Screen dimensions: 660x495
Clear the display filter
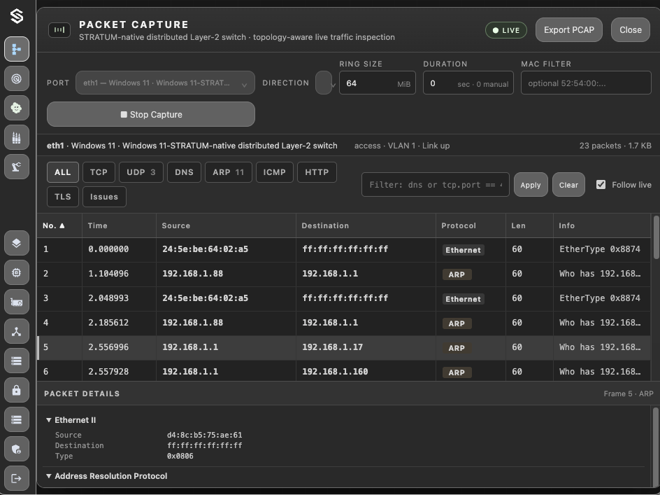point(568,185)
